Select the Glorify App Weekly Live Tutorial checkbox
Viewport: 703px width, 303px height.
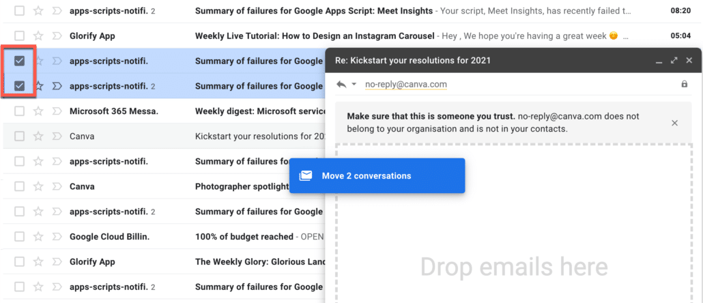(19, 36)
